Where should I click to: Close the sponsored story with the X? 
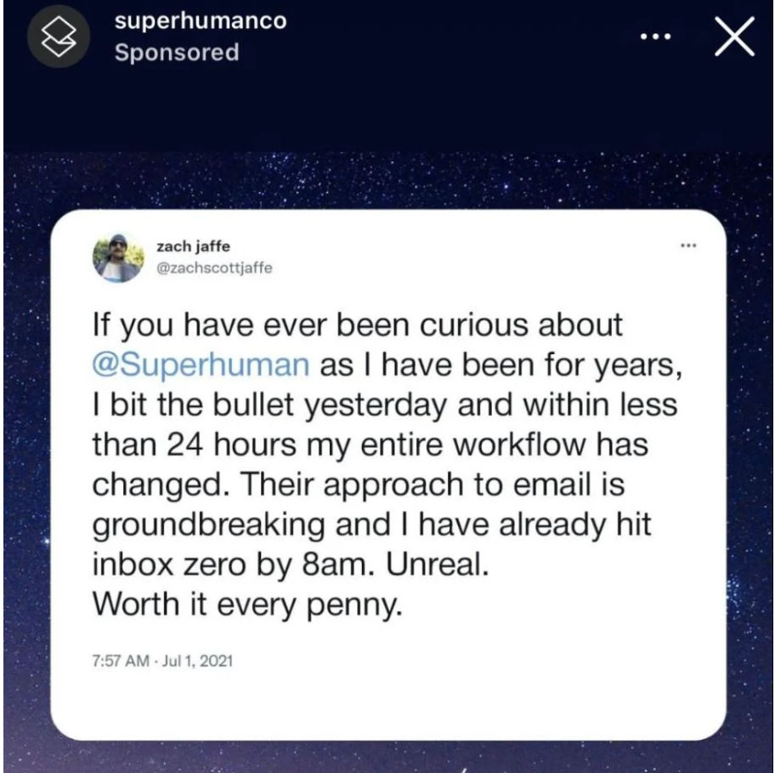point(734,37)
